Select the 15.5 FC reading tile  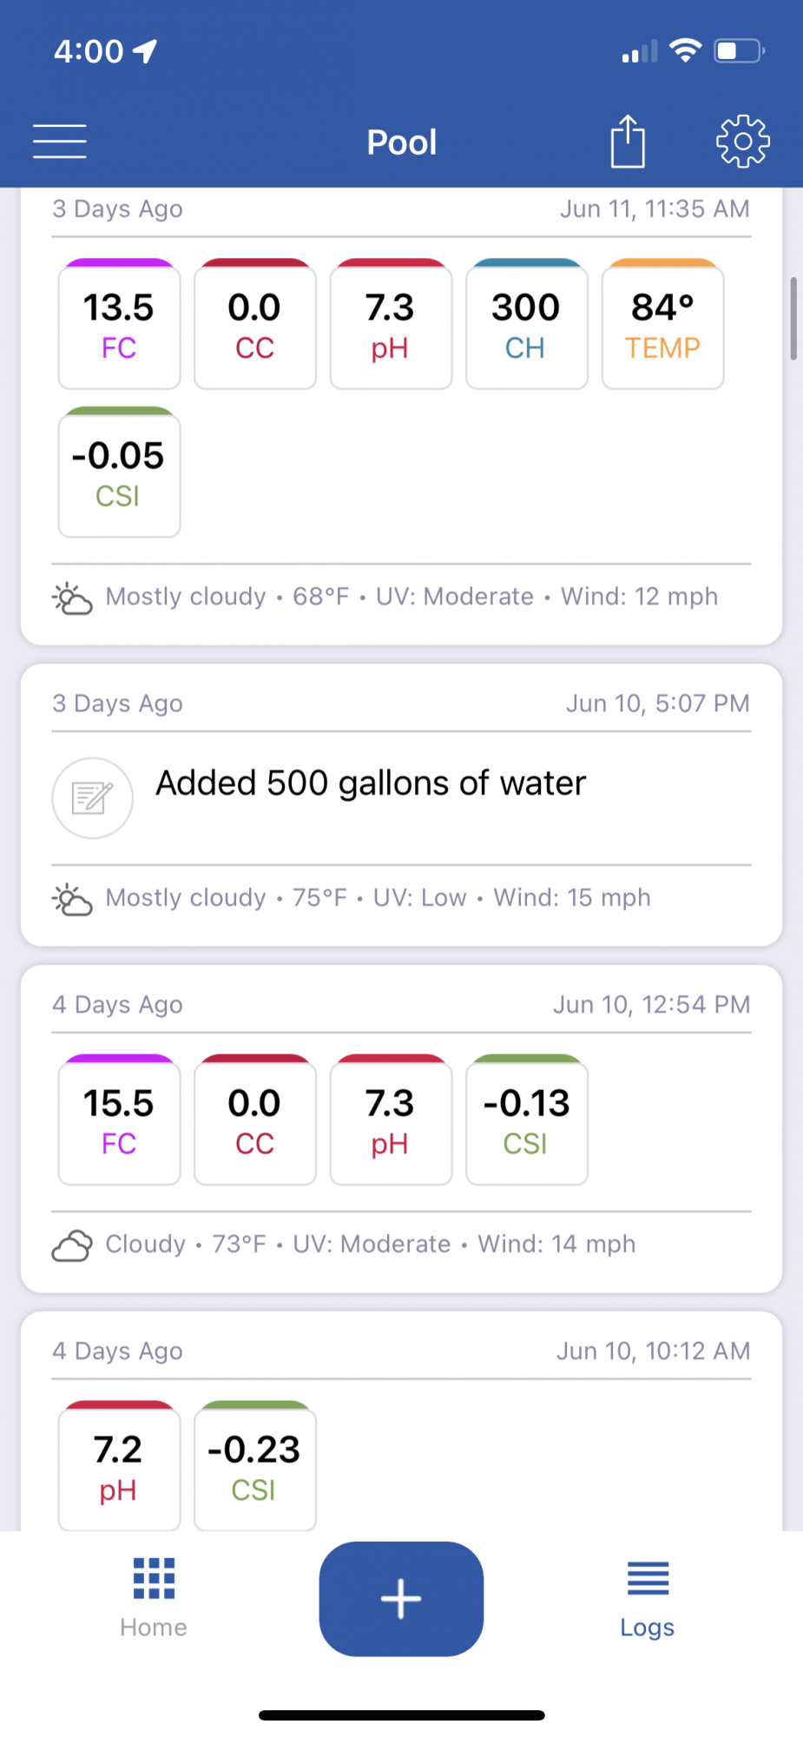(x=119, y=1119)
